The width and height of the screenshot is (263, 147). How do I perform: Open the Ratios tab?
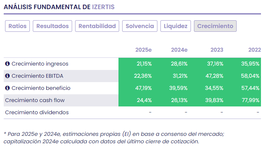point(18,26)
